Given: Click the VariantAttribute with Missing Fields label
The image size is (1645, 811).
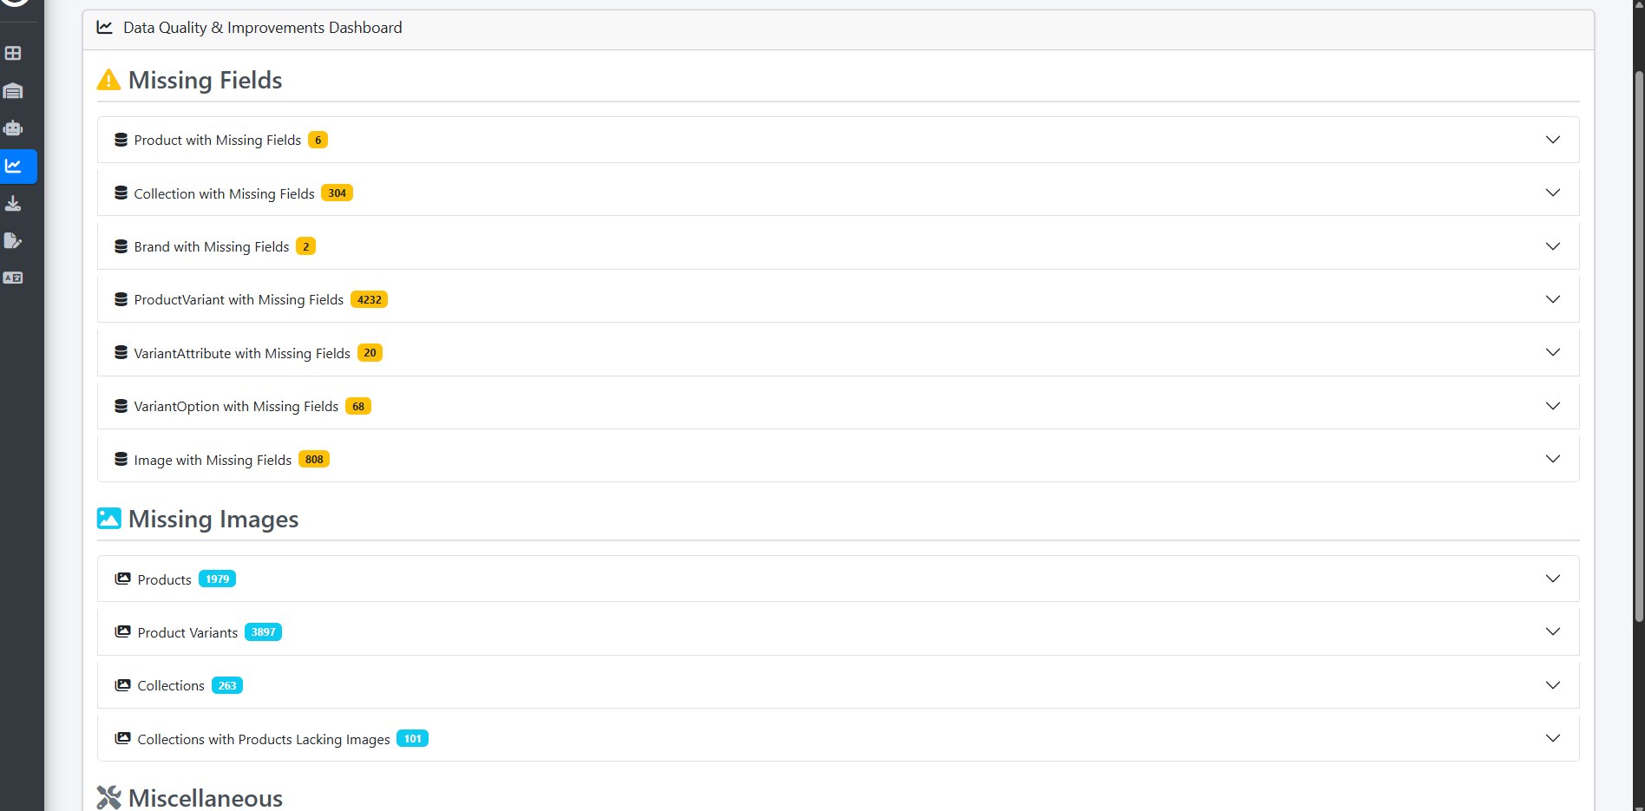Looking at the screenshot, I should (x=242, y=353).
